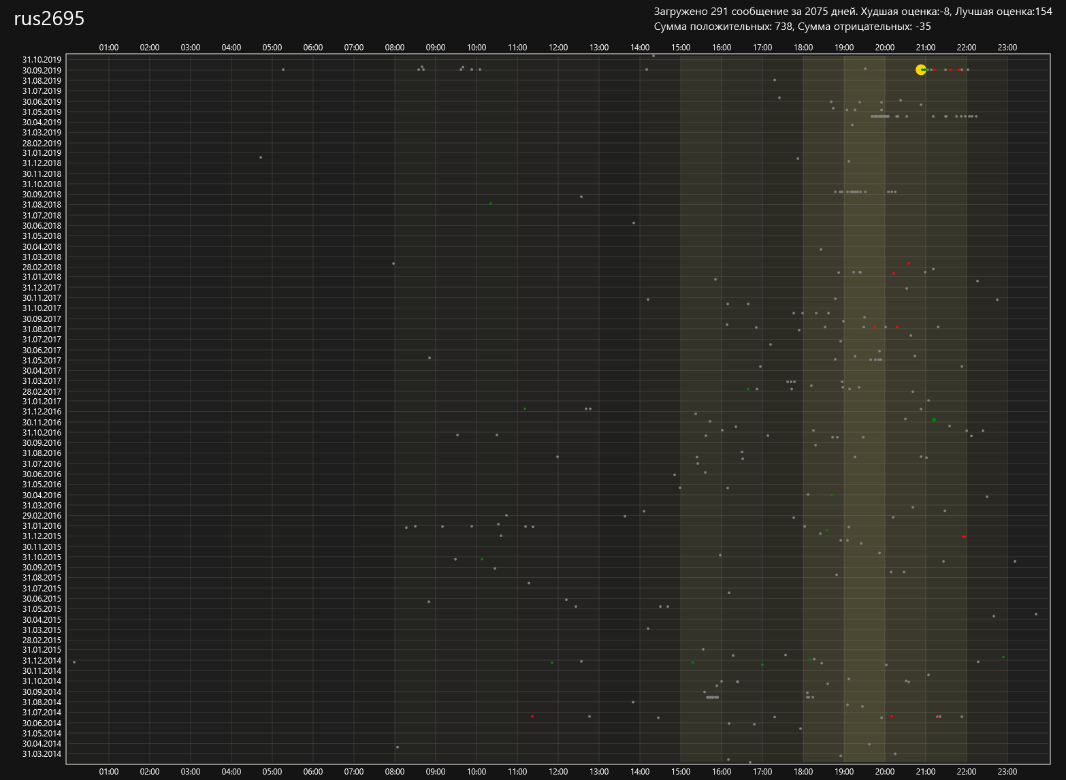Select the red point near 11:00 on 30.06.2014
The image size is (1066, 780).
[532, 716]
